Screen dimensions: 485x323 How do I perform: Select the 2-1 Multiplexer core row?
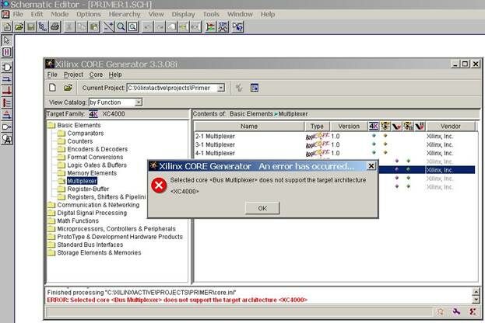coord(335,136)
